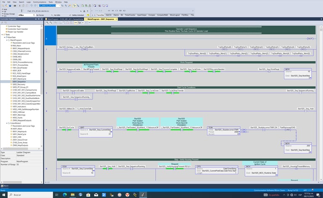Show hidden system tray icons
This screenshot has width=323, height=198.
tap(284, 195)
